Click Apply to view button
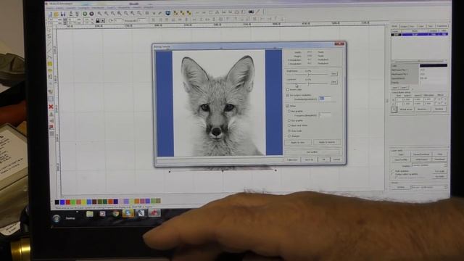The height and width of the screenshot is (261, 464). click(298, 142)
